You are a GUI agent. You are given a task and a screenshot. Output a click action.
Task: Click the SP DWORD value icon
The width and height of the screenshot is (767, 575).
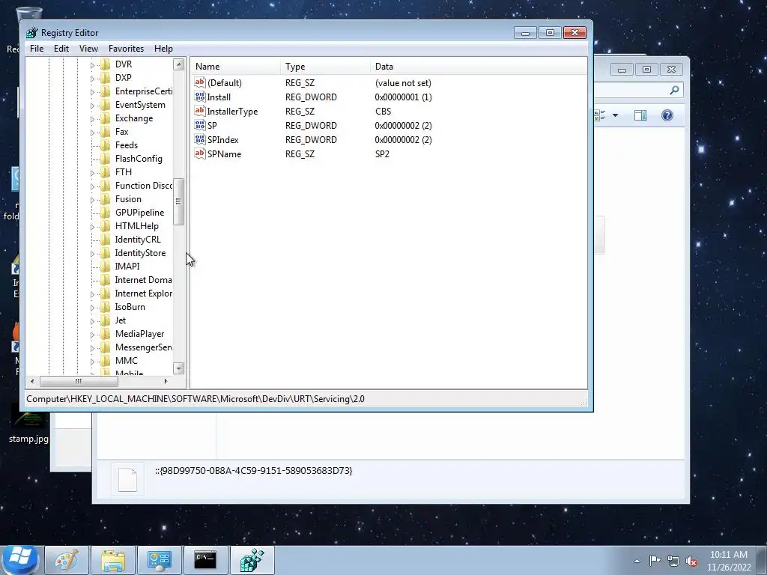[x=199, y=125]
